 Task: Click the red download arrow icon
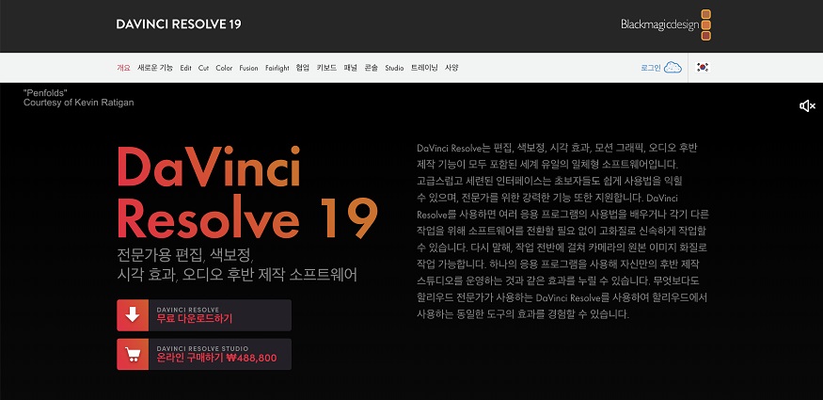point(133,315)
